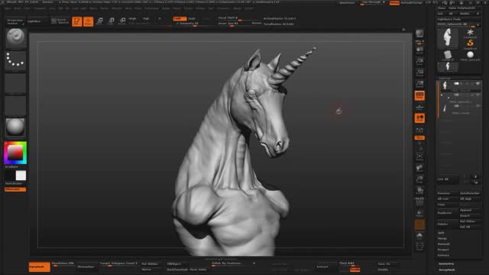Collapse the SubTool section header
The height and width of the screenshot is (275, 489).
tap(445, 78)
